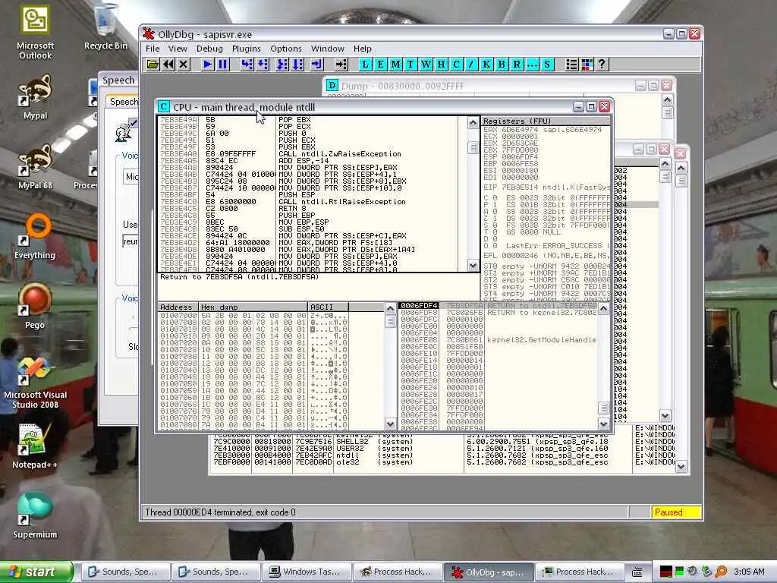
Task: Open Appearance options colored grid icon
Action: click(x=587, y=65)
